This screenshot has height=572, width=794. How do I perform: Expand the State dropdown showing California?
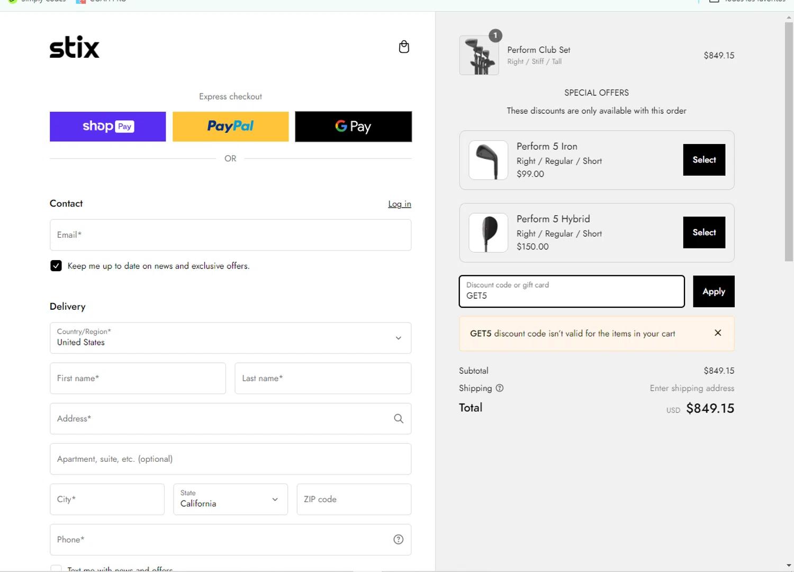click(x=230, y=499)
